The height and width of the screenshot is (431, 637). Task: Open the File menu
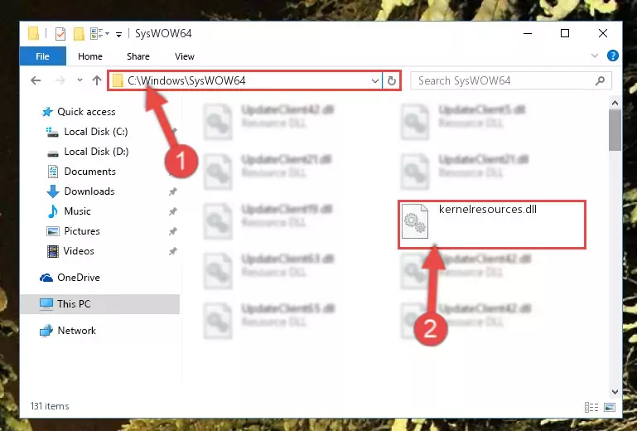pos(42,56)
